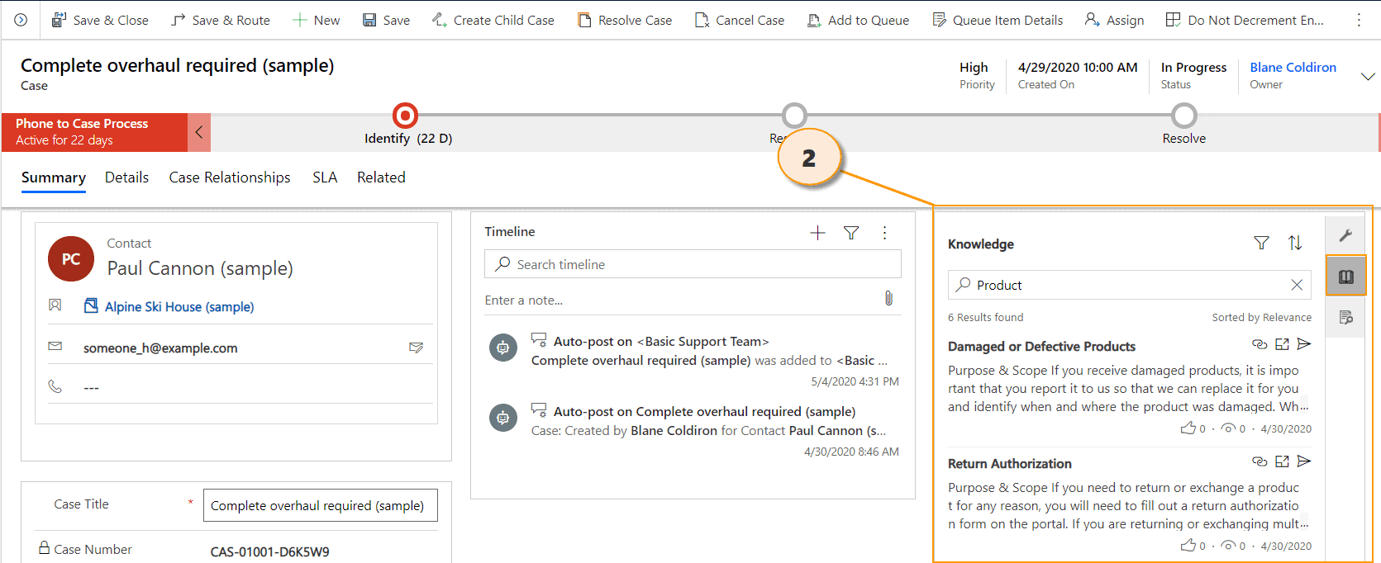Image resolution: width=1381 pixels, height=563 pixels.
Task: Pop out Return Authorization article
Action: [x=1282, y=461]
